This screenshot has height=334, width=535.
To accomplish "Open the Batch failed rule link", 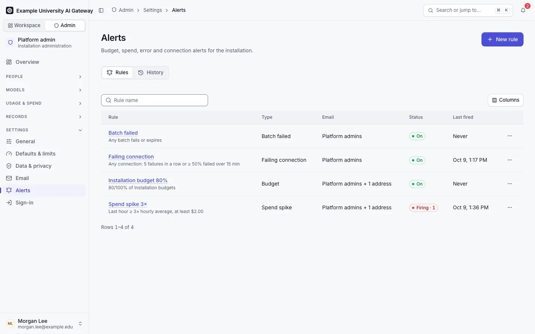I will coord(123,133).
